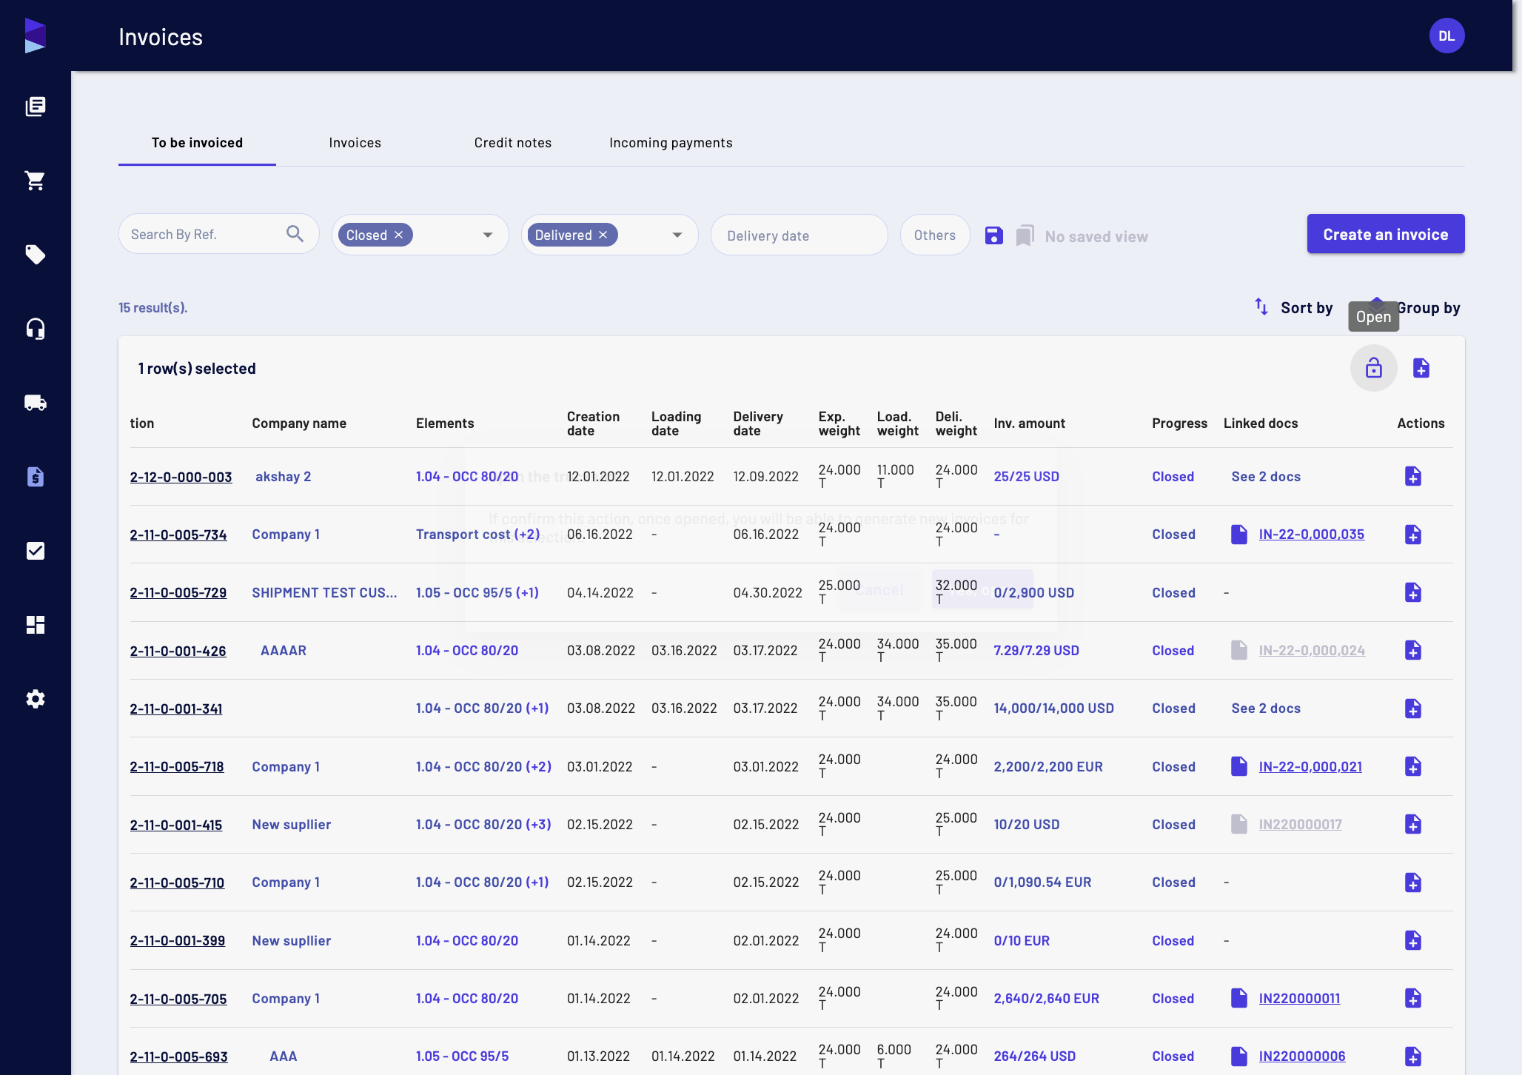This screenshot has height=1075, width=1522.
Task: Expand the Delivered status dropdown arrow
Action: tap(677, 235)
